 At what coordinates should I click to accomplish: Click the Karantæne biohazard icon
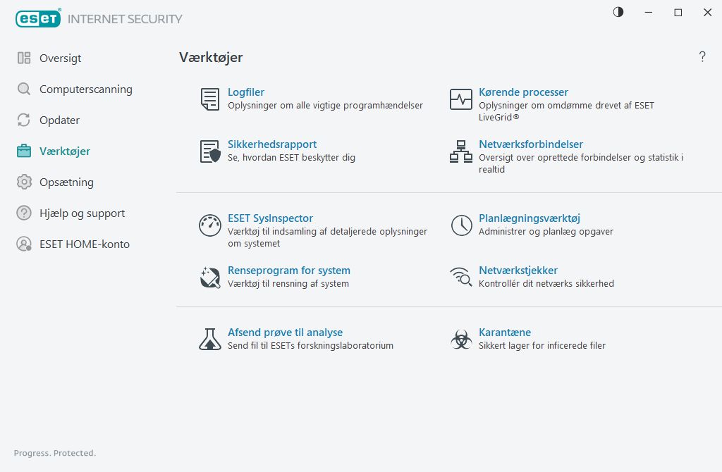point(461,340)
